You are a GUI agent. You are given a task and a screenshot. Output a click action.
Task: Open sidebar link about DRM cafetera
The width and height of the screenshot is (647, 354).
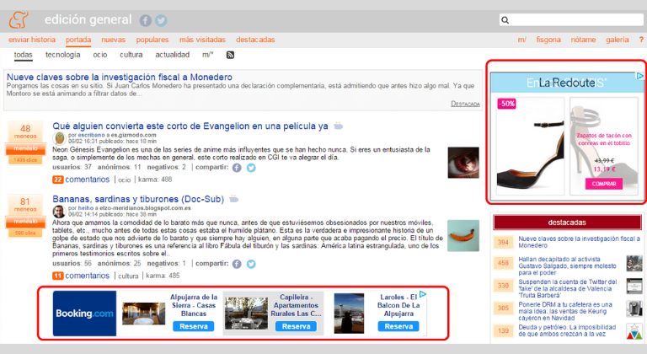coord(565,311)
